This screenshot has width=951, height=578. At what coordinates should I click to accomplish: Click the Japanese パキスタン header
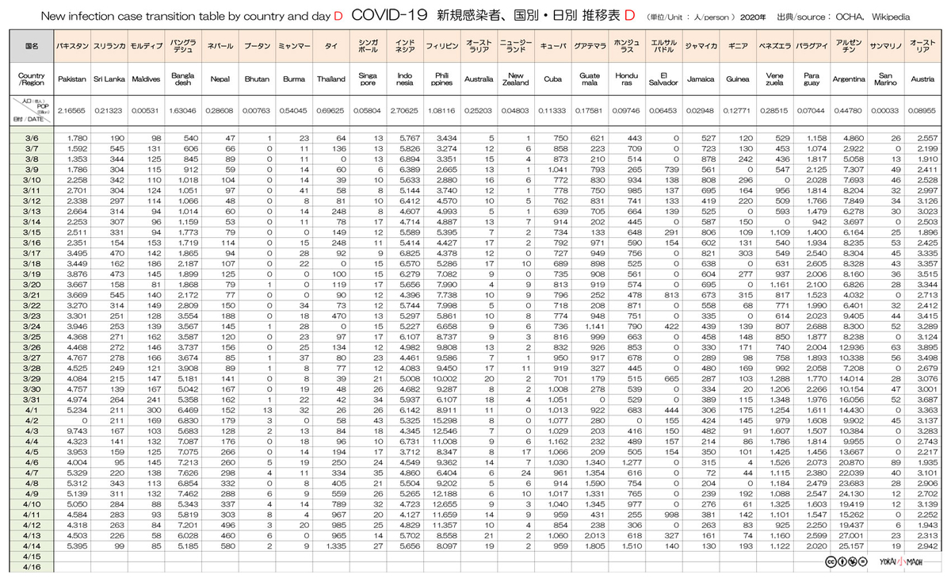point(72,47)
